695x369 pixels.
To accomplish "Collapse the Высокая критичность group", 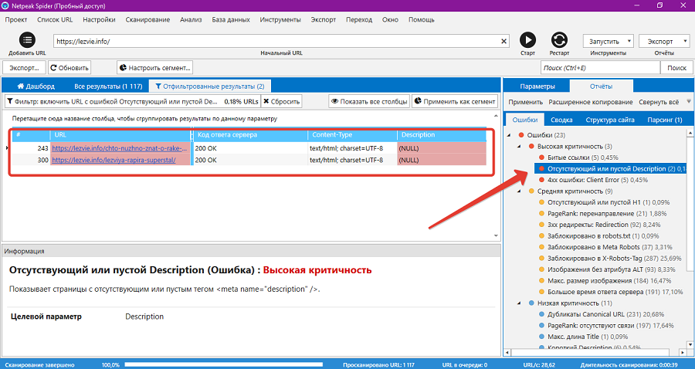I will point(519,146).
